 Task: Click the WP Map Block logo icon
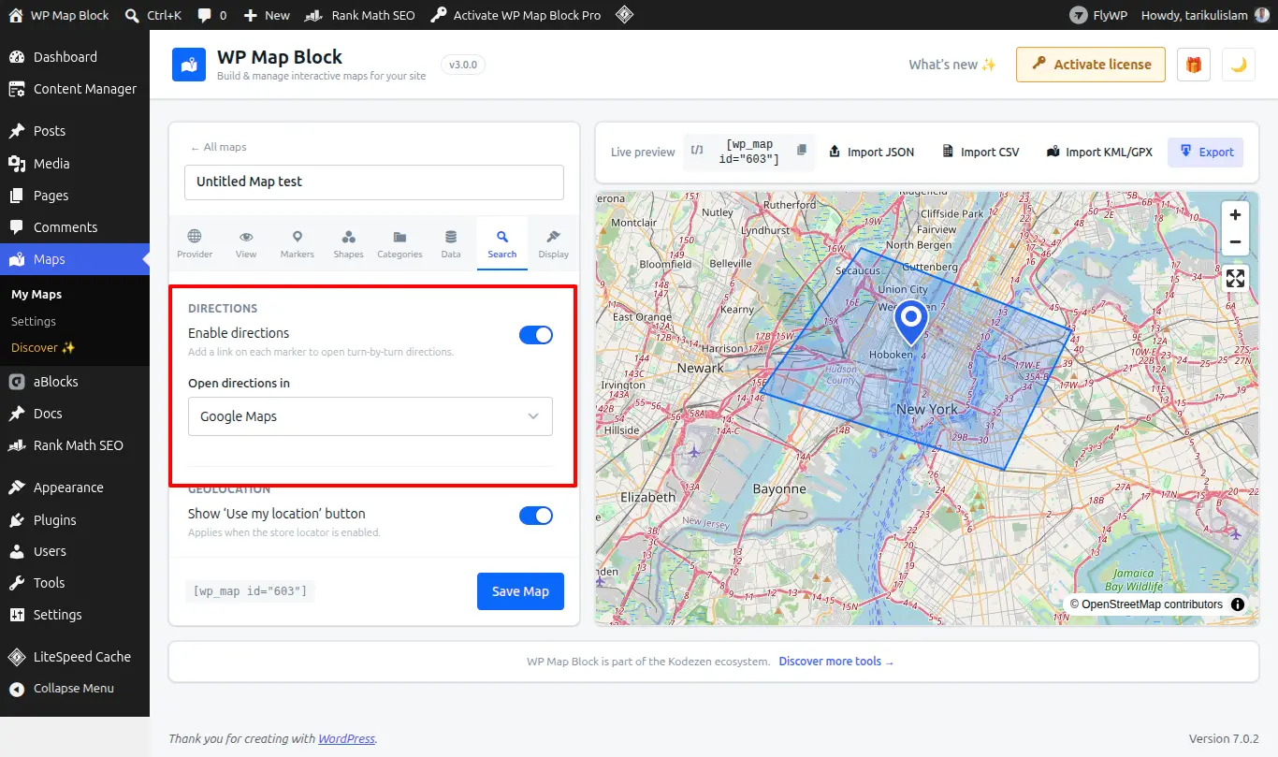tap(189, 65)
